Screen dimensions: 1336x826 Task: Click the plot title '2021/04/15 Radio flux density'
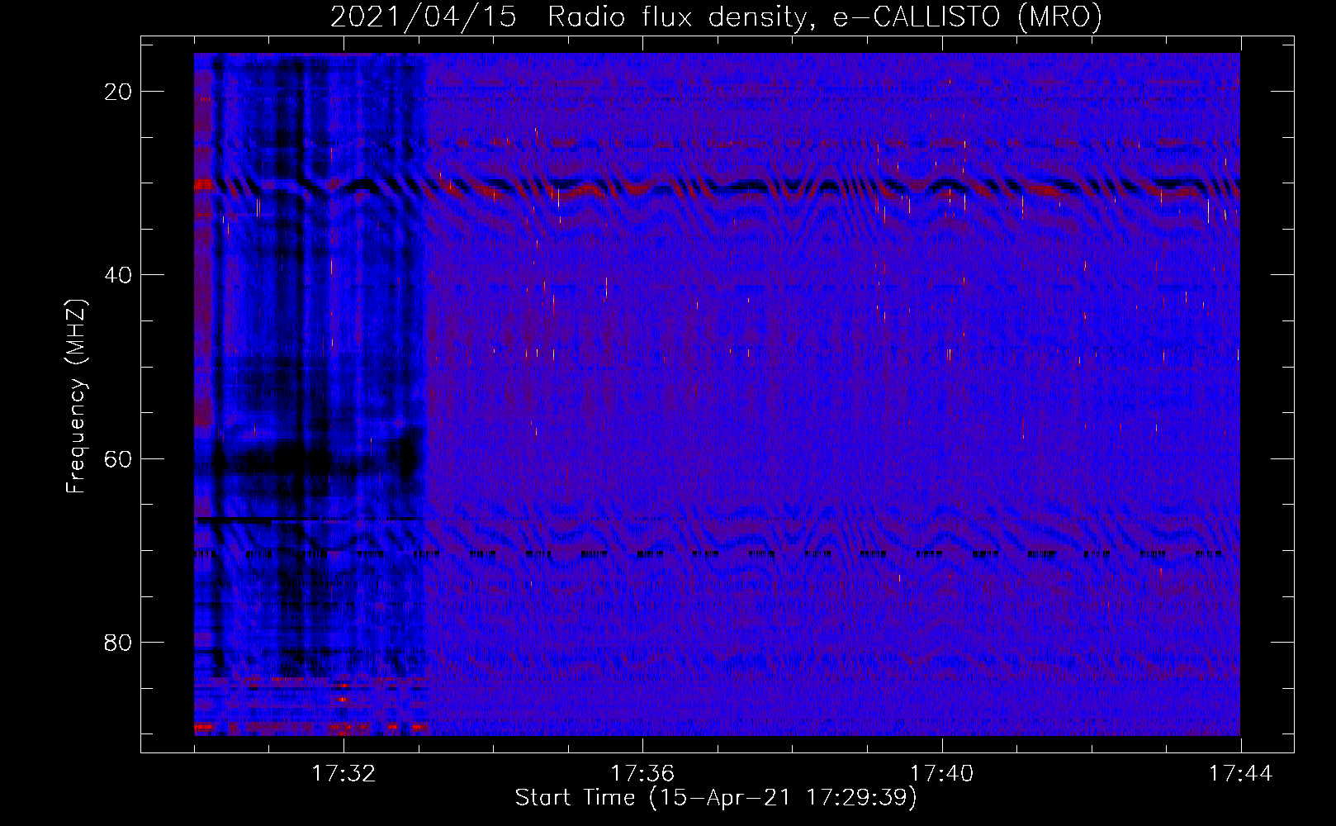[x=716, y=17]
